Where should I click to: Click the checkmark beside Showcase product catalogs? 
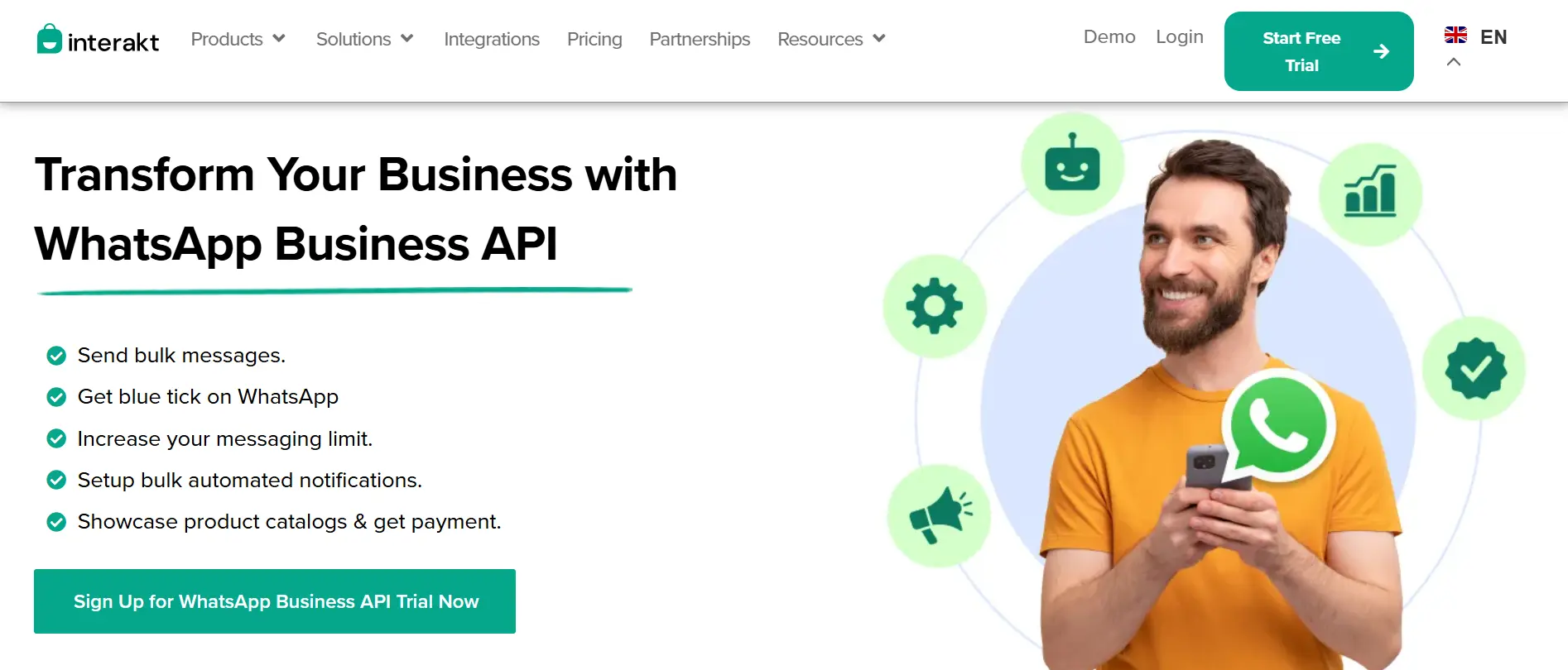(56, 522)
